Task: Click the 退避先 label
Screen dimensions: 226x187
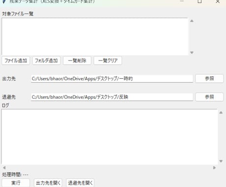Action: [9, 97]
